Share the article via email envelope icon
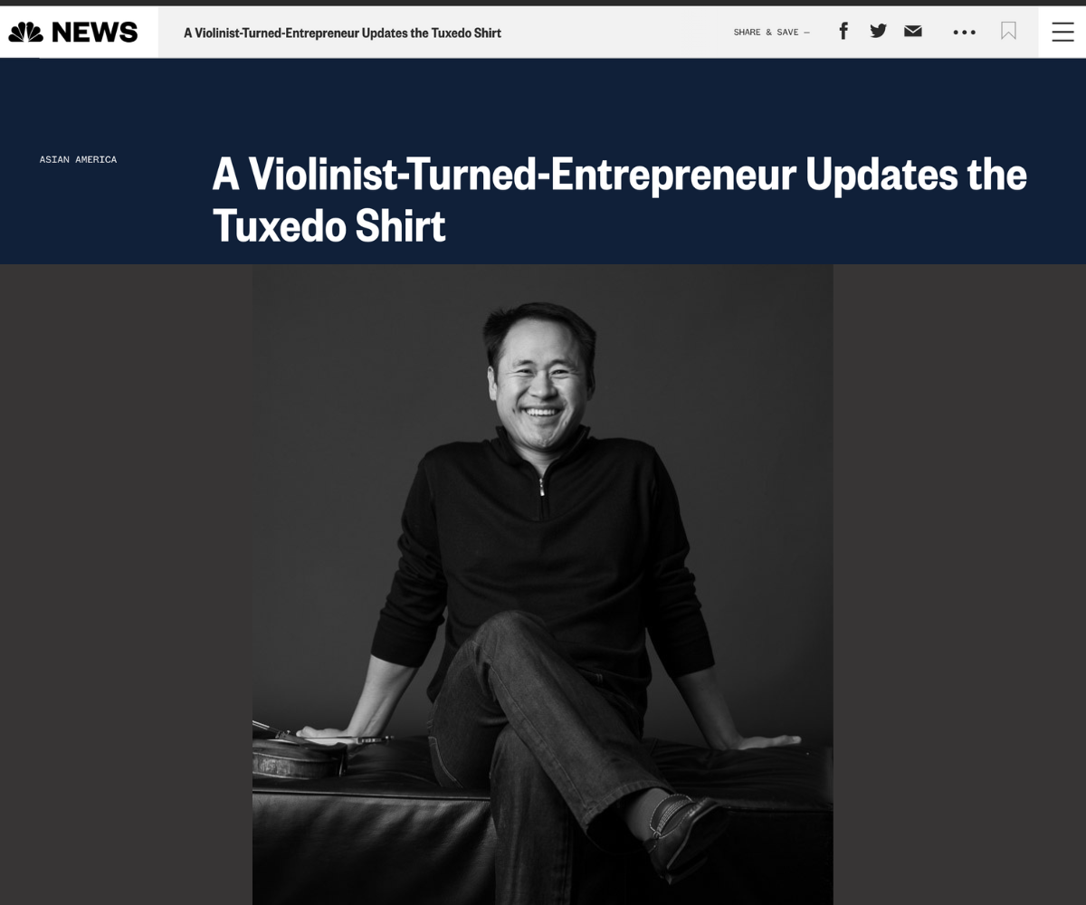This screenshot has width=1086, height=905. point(913,32)
